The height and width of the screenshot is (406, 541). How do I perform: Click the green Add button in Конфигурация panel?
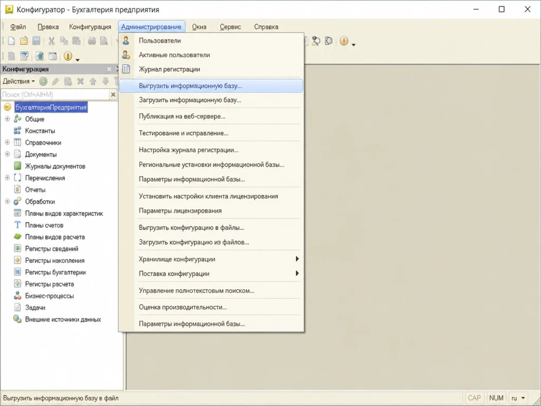coord(43,81)
